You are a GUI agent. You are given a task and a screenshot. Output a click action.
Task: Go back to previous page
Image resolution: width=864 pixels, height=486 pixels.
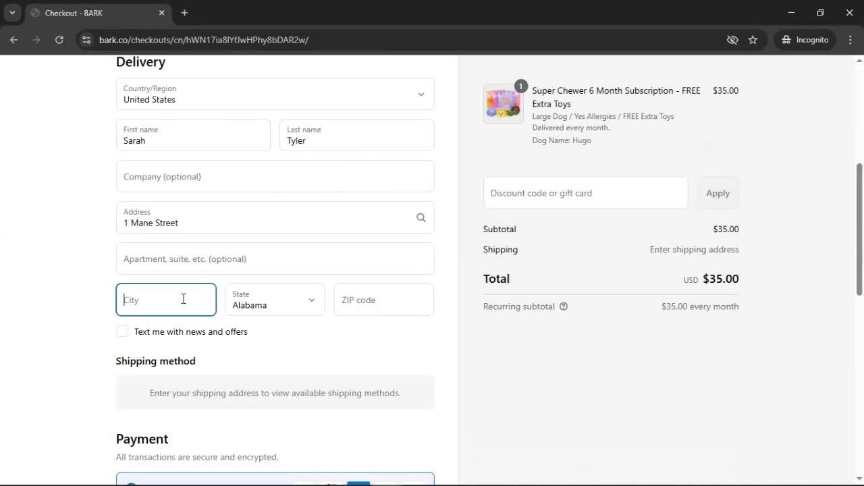pyautogui.click(x=13, y=40)
